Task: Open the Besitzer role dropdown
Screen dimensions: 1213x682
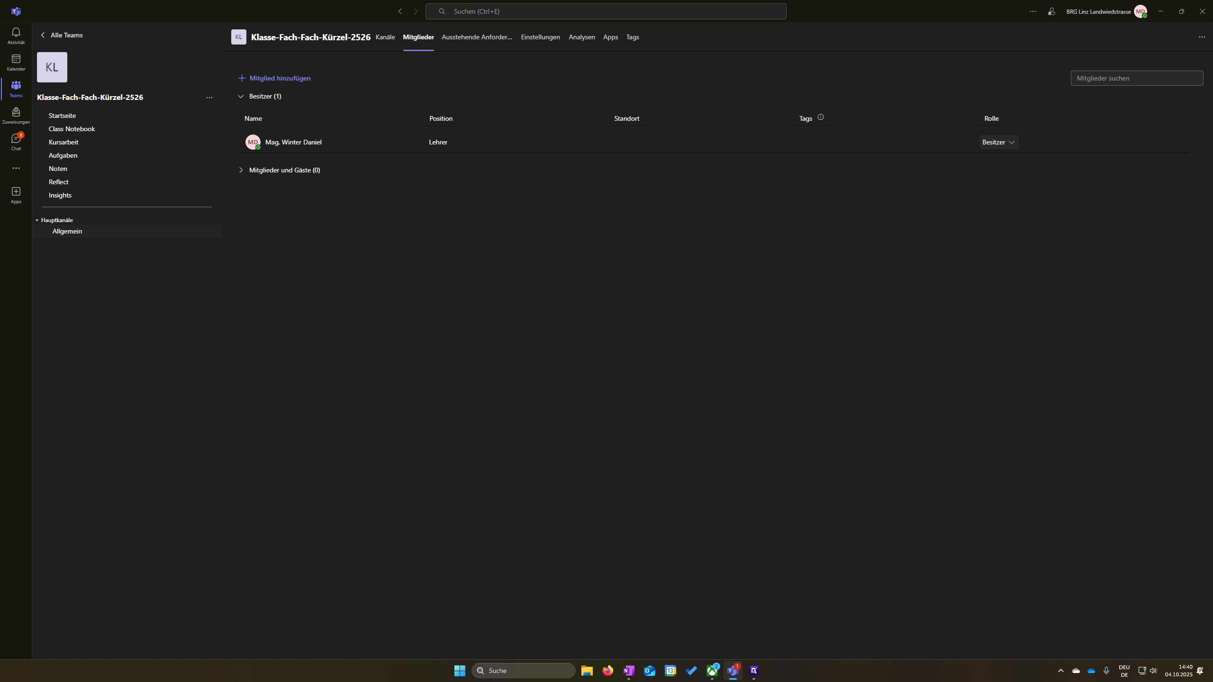Action: click(998, 142)
